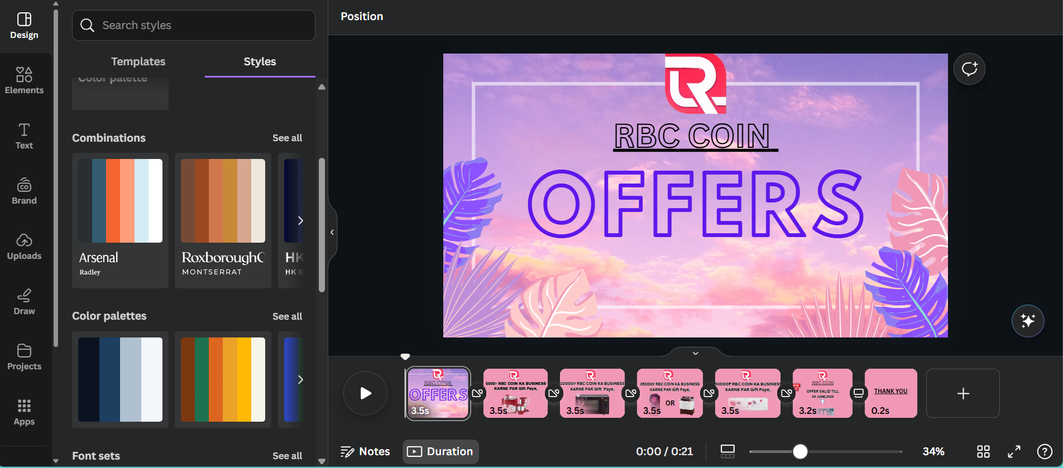Switch to the Templates tab
Screen dimensions: 1063x468
(x=138, y=61)
